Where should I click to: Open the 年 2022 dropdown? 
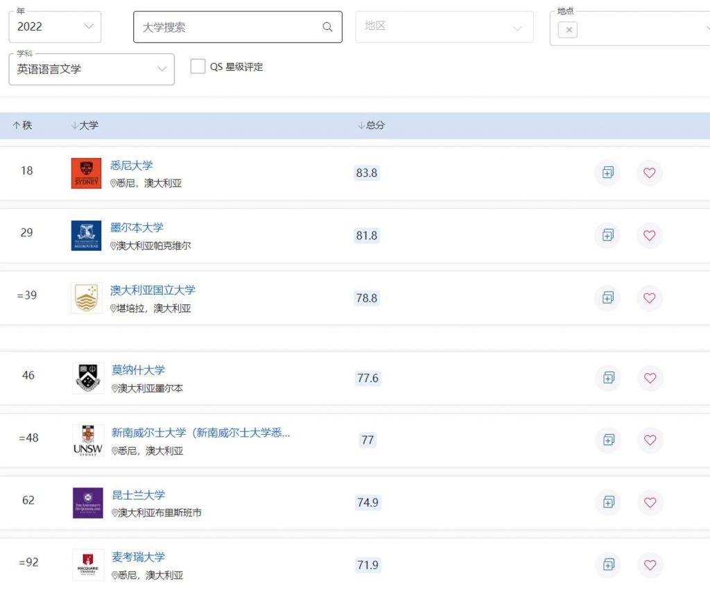point(55,27)
